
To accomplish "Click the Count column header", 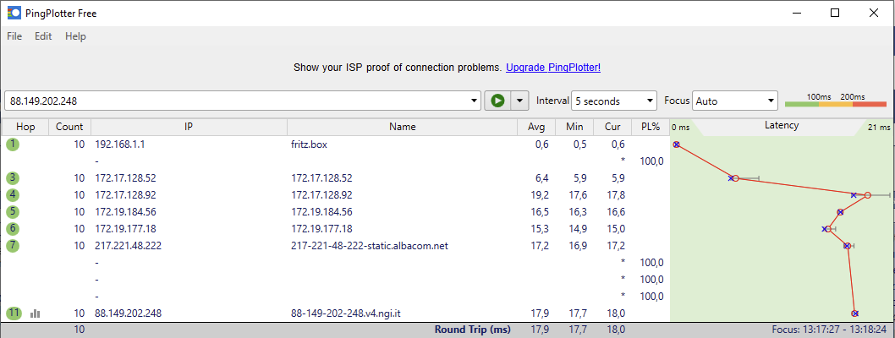I will coord(69,127).
